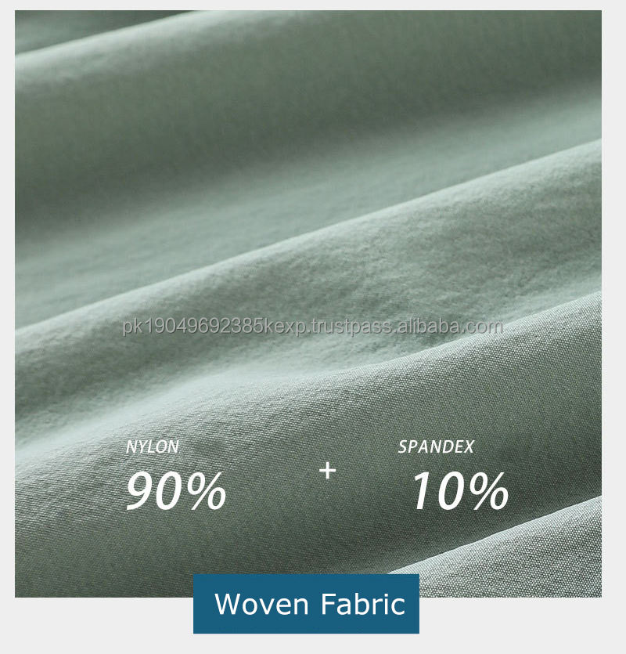Screen dimensions: 626x654
Task: Click the word Woven in the label
Action: tap(261, 604)
